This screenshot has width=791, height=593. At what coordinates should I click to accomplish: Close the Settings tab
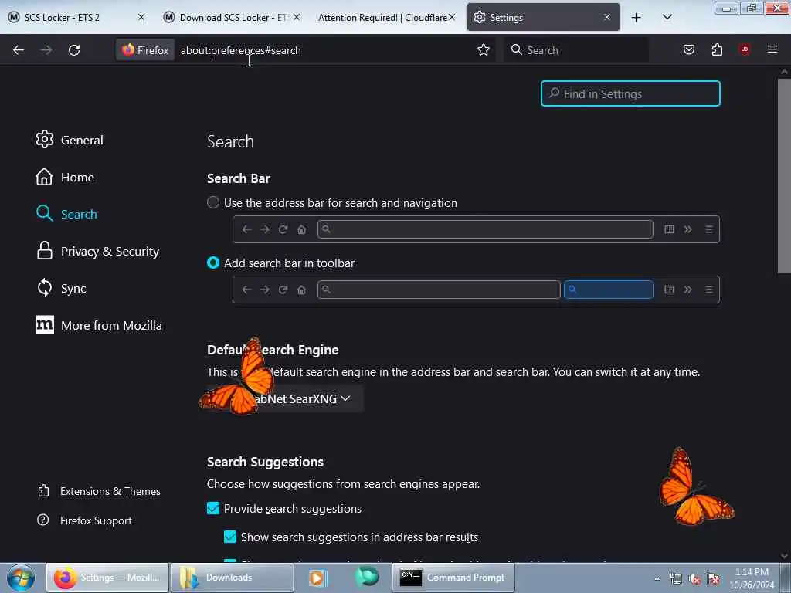(607, 17)
